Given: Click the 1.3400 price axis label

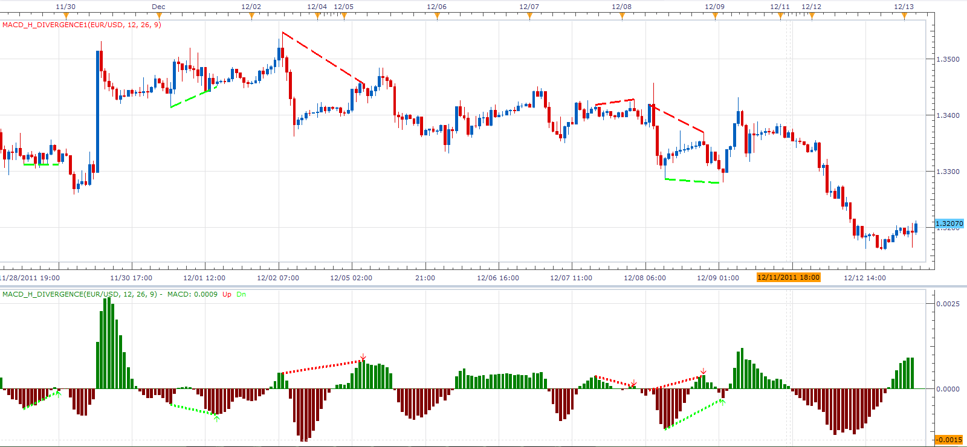Looking at the screenshot, I should point(948,115).
